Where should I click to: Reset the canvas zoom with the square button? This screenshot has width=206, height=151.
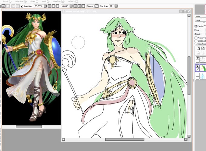pyautogui.click(x=58, y=6)
